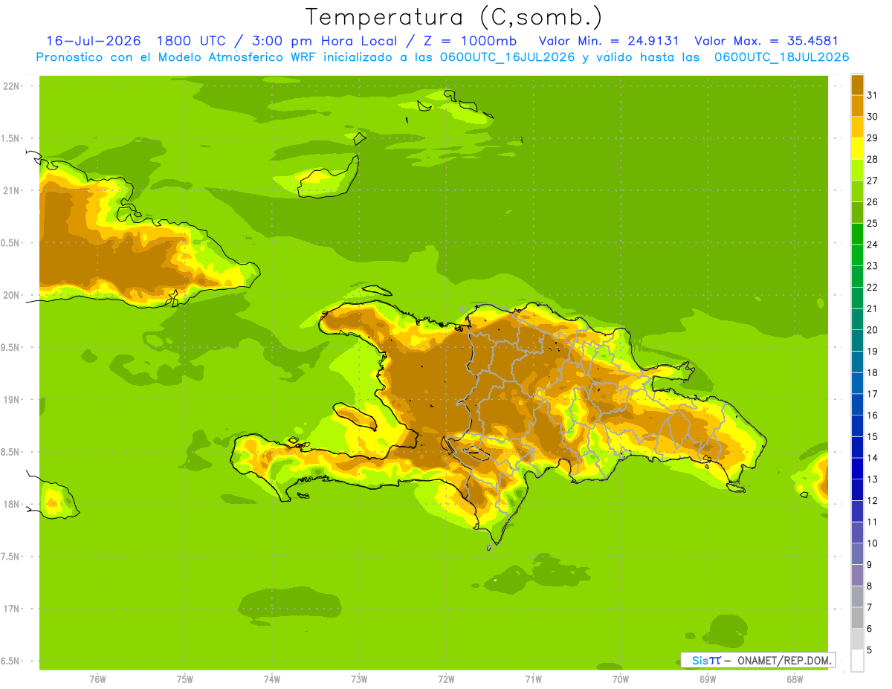
Task: Click the '21N' latitude label
Action: pyautogui.click(x=12, y=190)
